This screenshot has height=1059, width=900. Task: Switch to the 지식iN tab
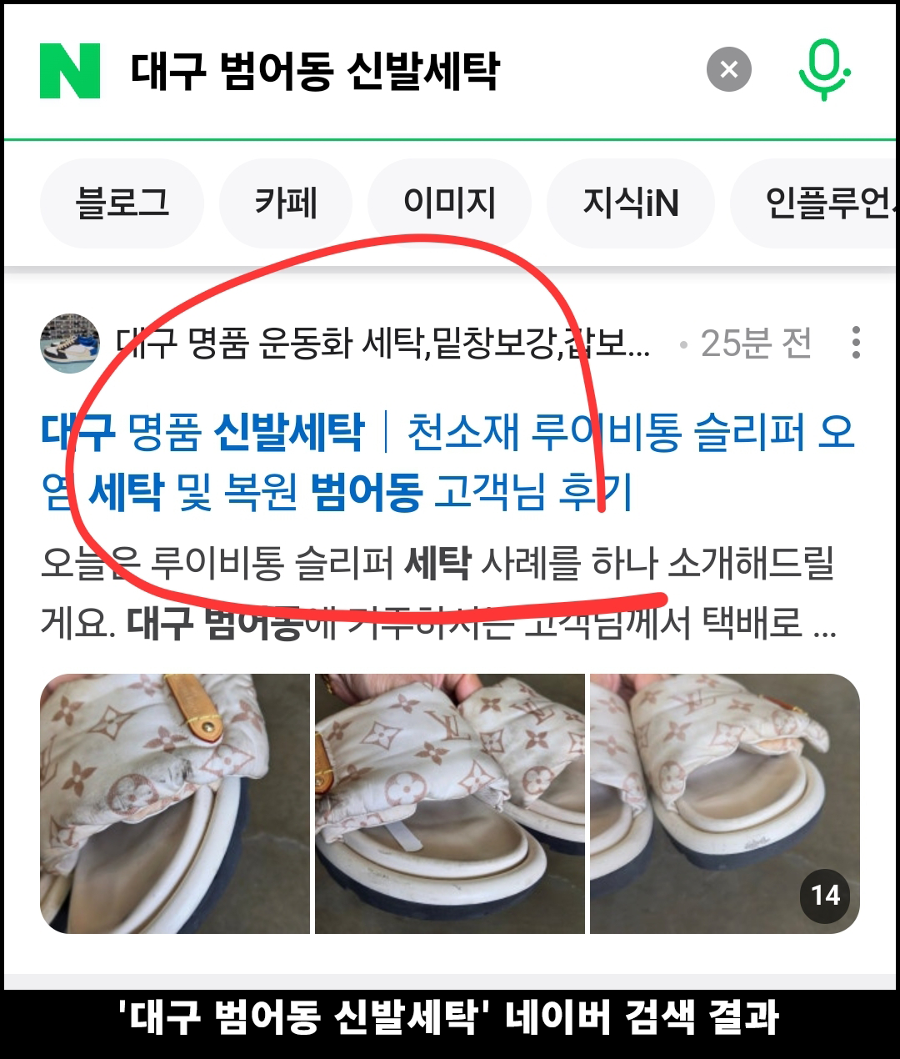coord(631,203)
